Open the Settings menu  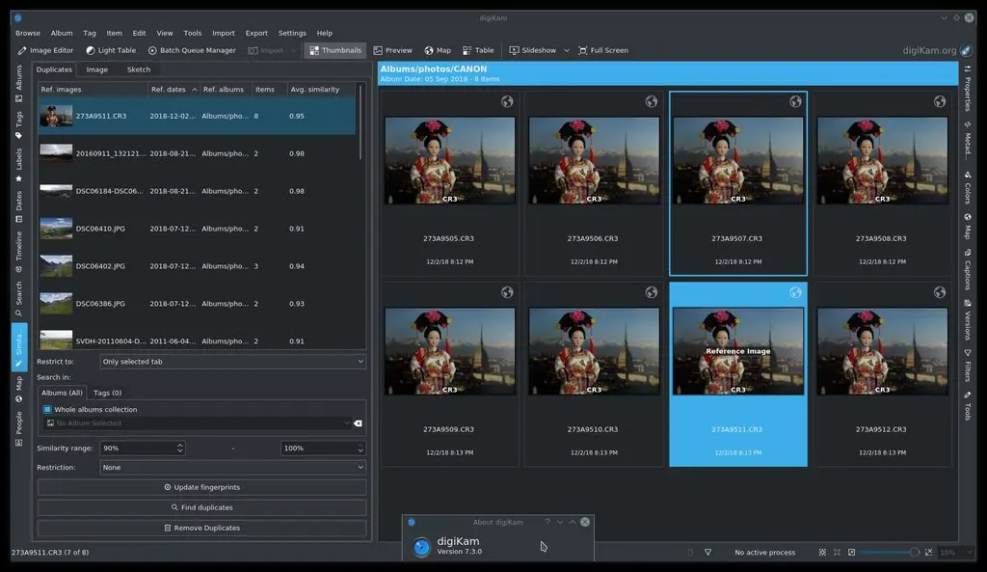(291, 32)
